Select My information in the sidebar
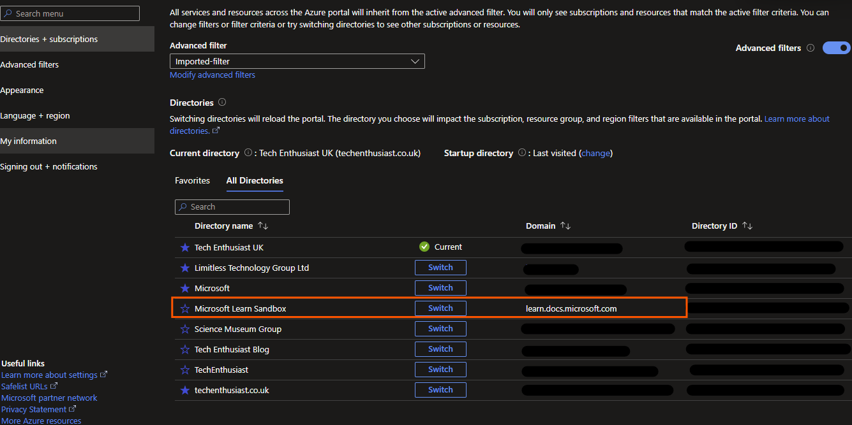This screenshot has height=425, width=852. coord(29,141)
